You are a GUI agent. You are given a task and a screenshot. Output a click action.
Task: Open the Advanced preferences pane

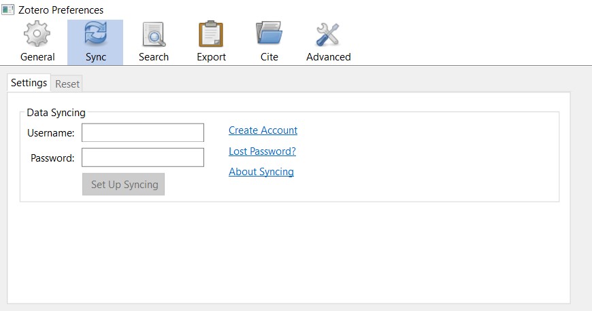(329, 42)
